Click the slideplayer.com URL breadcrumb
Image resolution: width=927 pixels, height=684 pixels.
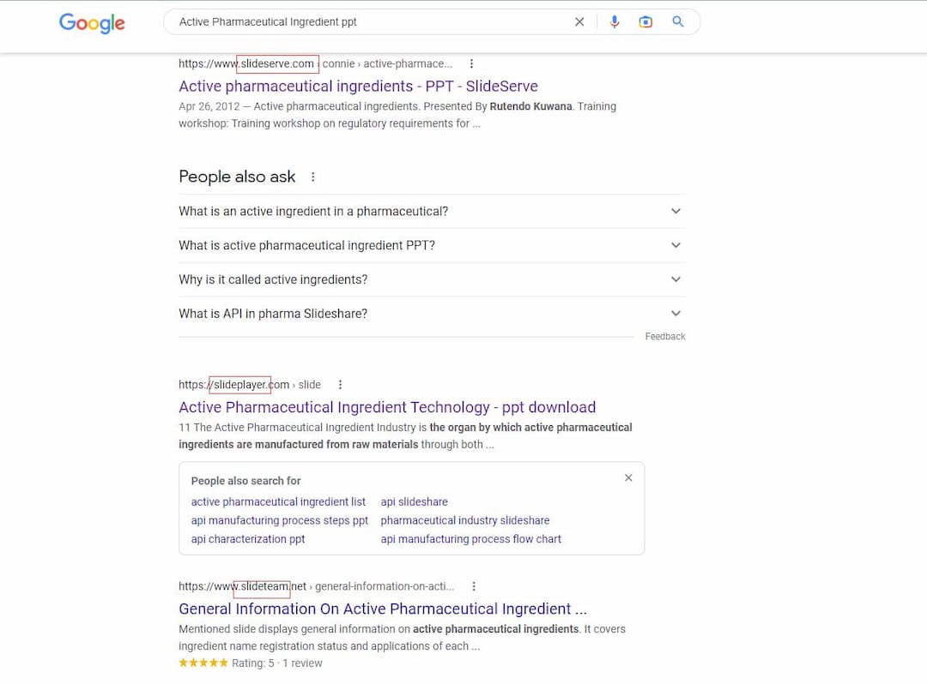[x=250, y=385]
